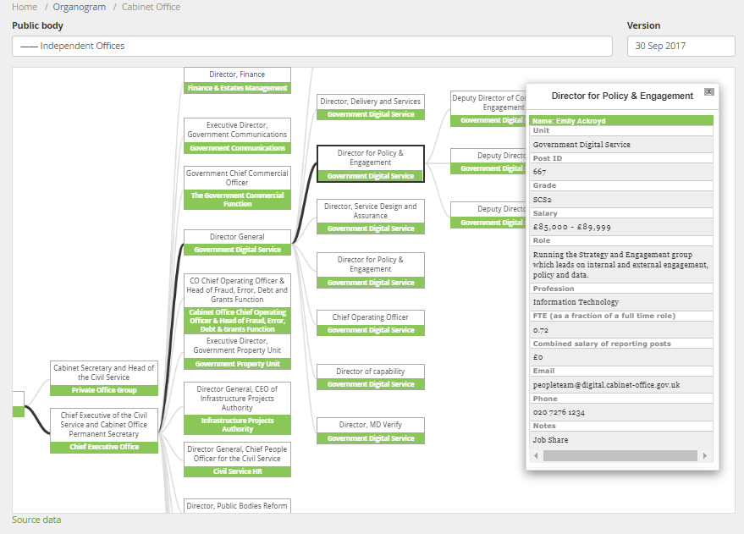Click the grade value SCS2
Viewport: 744px width, 534px height.
(542, 200)
